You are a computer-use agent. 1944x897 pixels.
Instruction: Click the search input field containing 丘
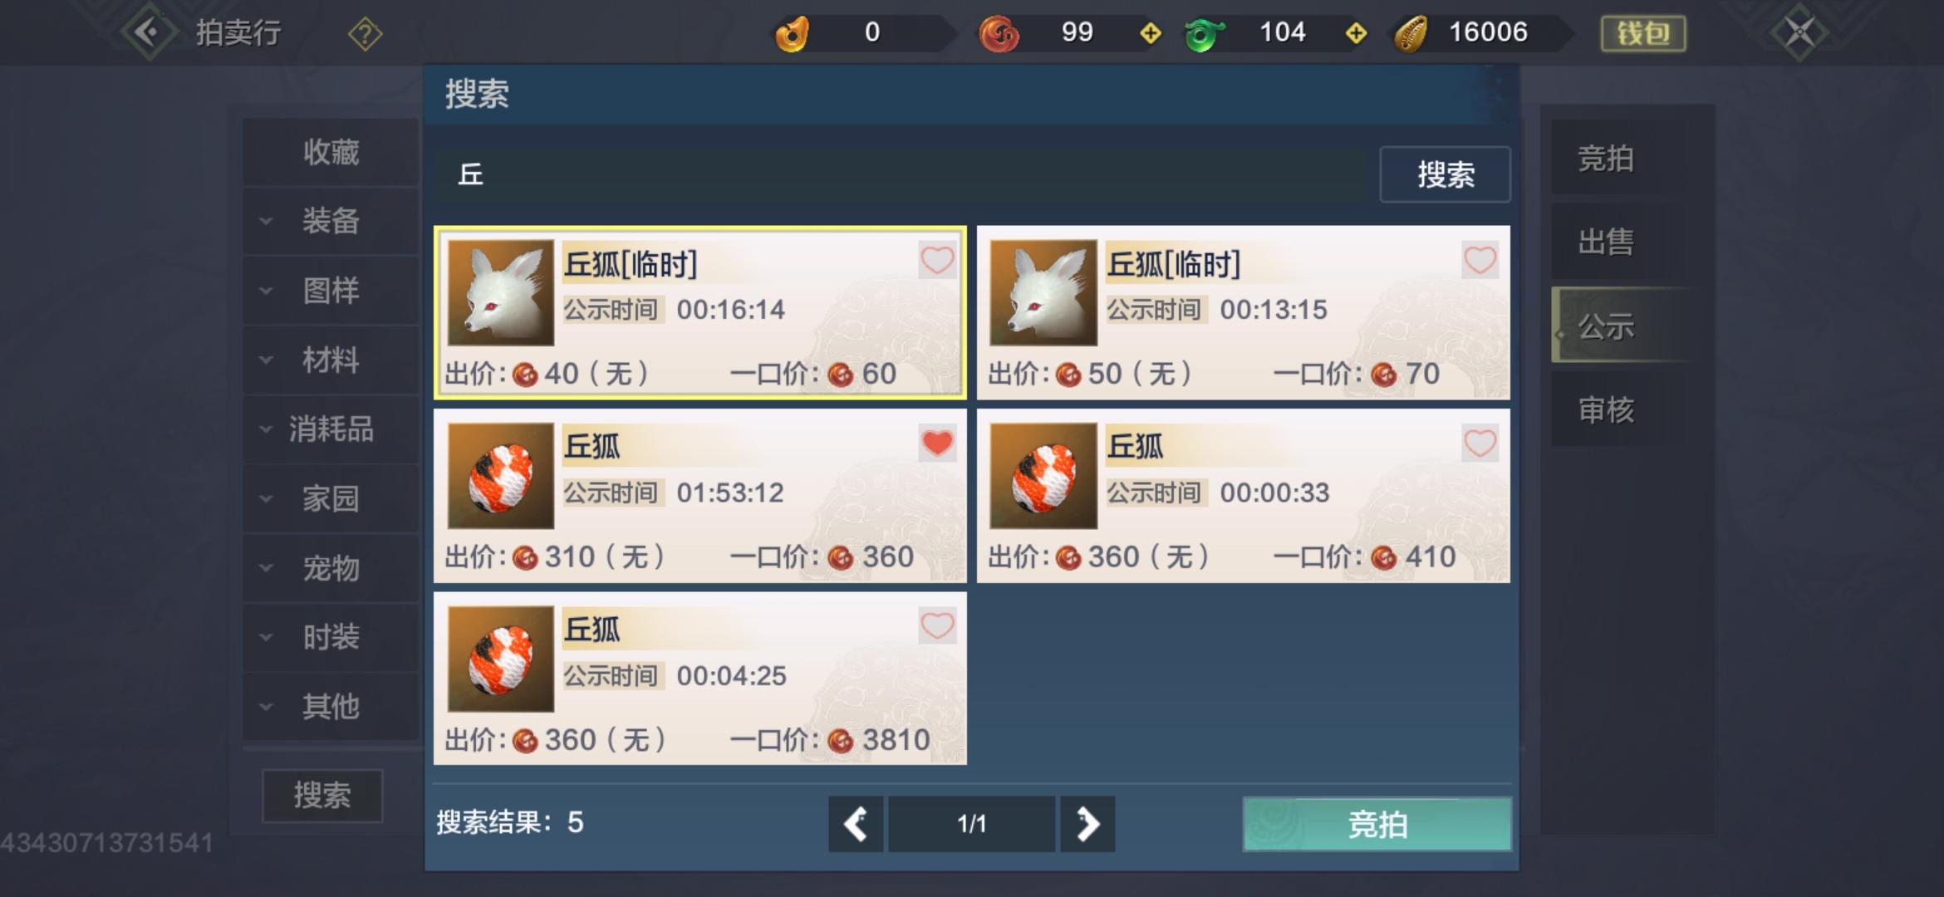click(x=899, y=174)
